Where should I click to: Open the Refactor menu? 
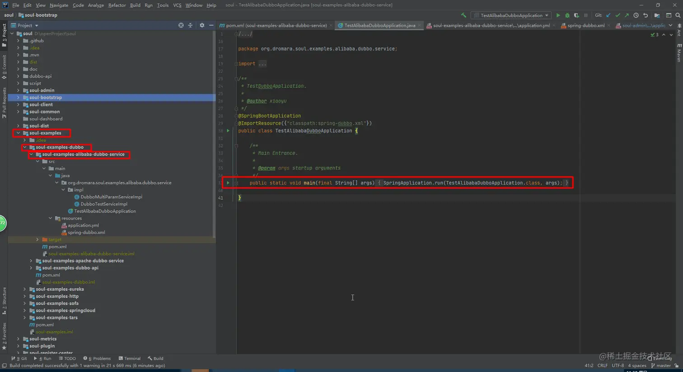(117, 5)
